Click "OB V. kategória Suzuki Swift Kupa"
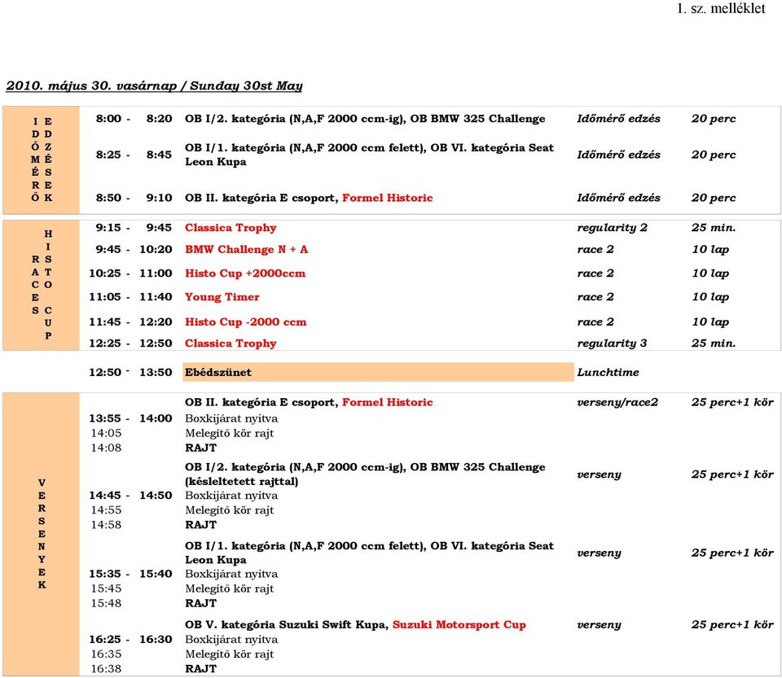The width and height of the screenshot is (782, 678). [287, 625]
